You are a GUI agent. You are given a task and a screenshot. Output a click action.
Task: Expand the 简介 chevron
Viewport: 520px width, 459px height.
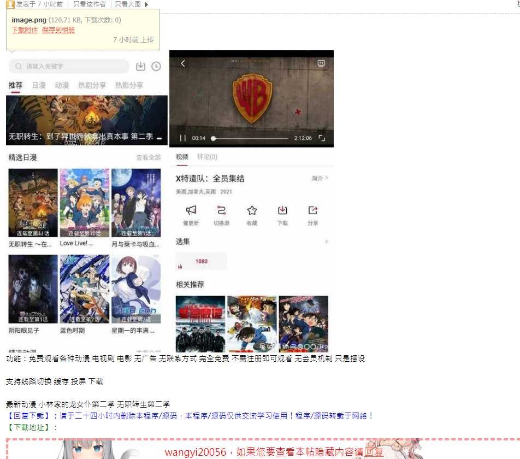327,178
